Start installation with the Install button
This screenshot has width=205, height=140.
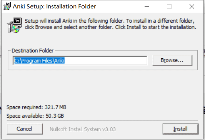pos(180,129)
